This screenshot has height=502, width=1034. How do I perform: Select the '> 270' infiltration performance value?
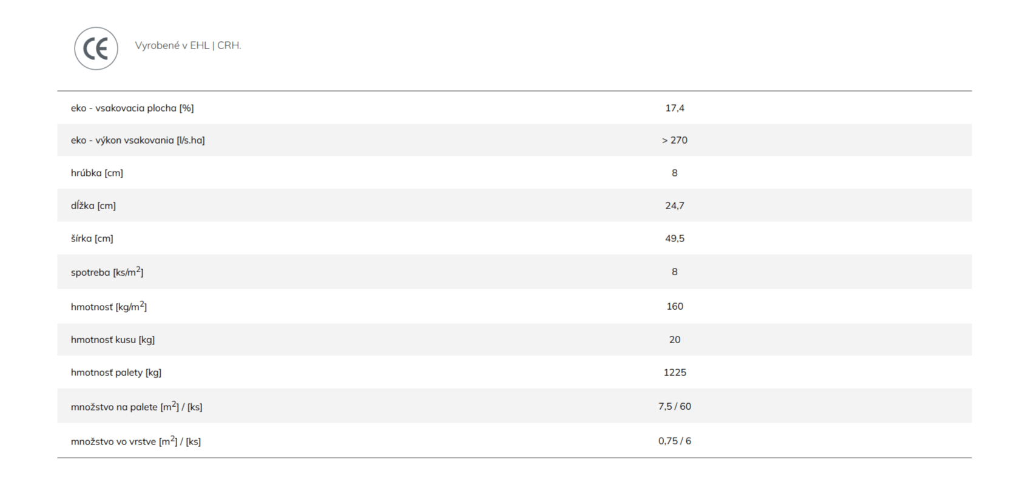[675, 140]
